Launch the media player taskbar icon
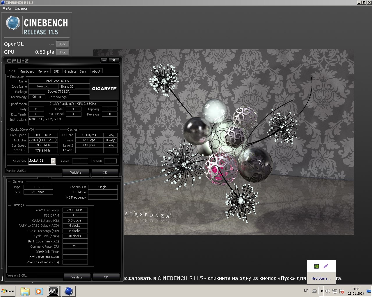The image size is (372, 297). pos(39,291)
